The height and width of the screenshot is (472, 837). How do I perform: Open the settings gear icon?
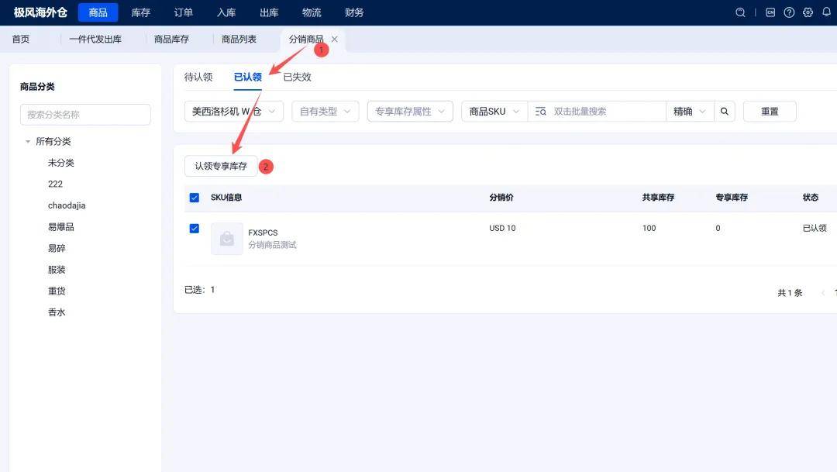[808, 12]
